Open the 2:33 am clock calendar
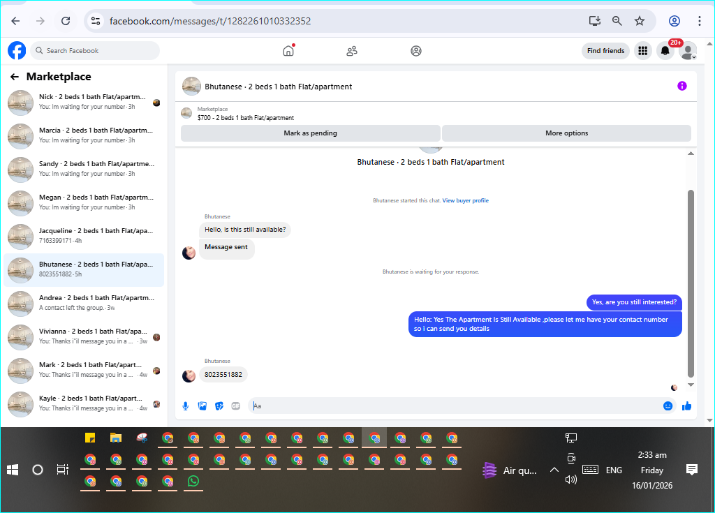Image resolution: width=715 pixels, height=513 pixels. pos(652,470)
